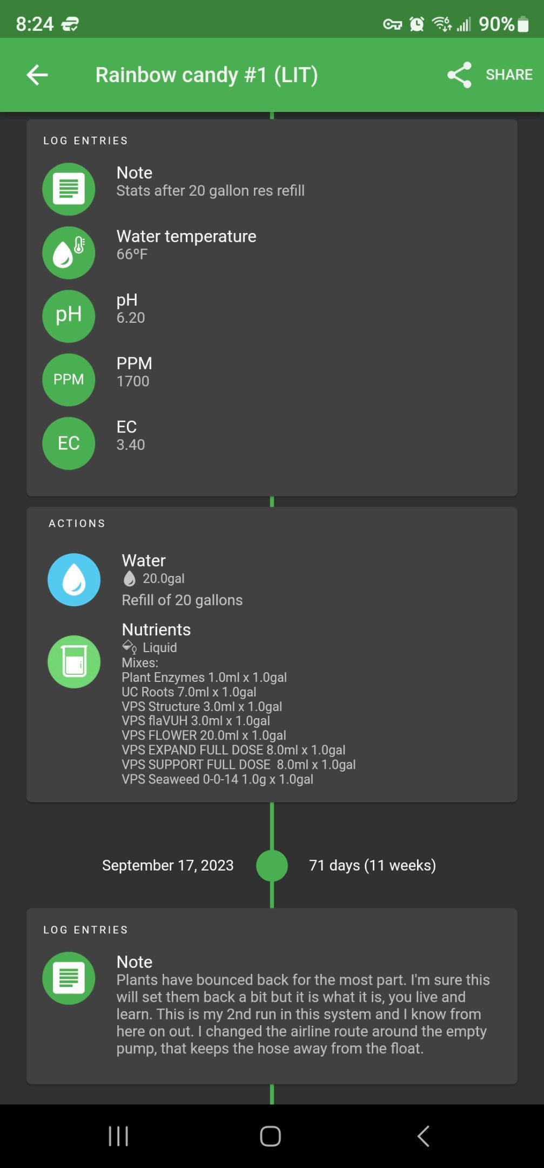The height and width of the screenshot is (1168, 544).
Task: Tap the share icon
Action: tap(459, 75)
